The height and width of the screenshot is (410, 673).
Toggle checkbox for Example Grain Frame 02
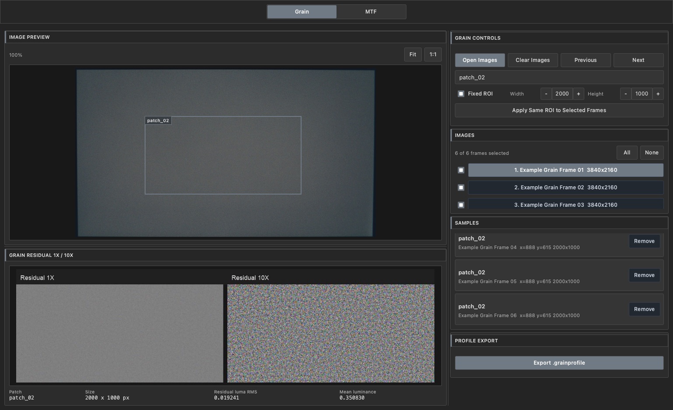pos(461,188)
